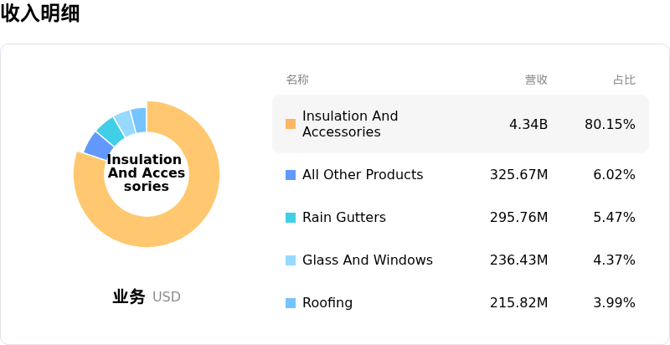The height and width of the screenshot is (345, 670).
Task: Click the 名称 column header
Action: tap(297, 80)
